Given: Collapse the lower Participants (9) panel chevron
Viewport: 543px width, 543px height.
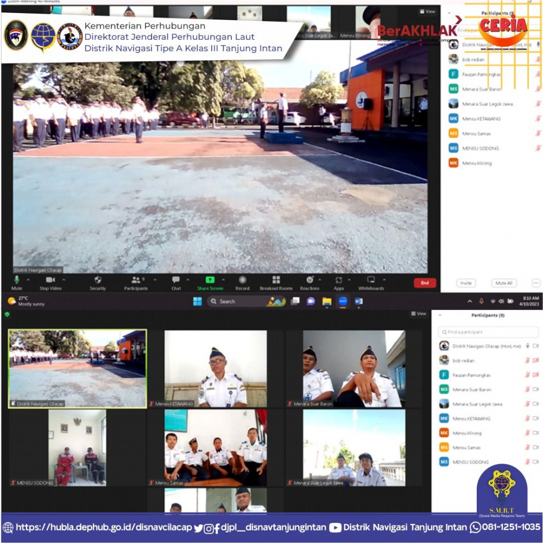Looking at the screenshot, I should [440, 315].
